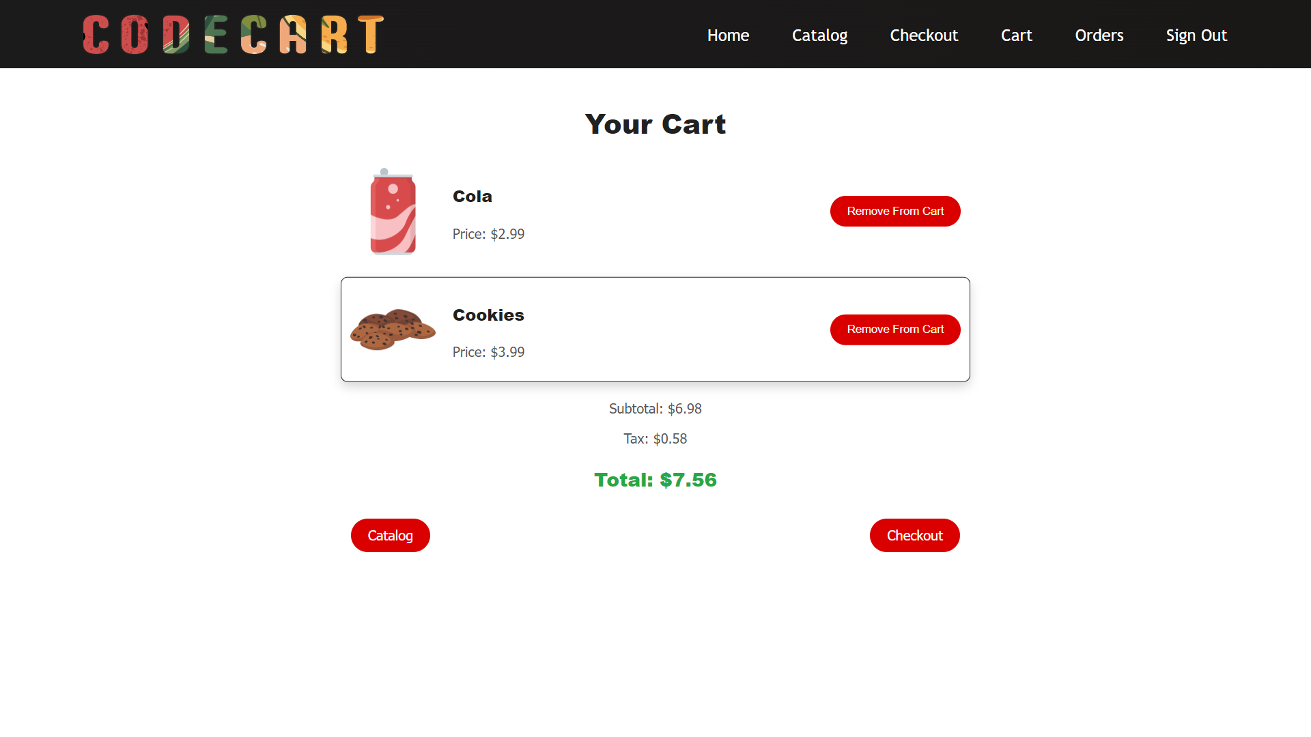
Task: Remove Cookies from the cart
Action: click(895, 330)
